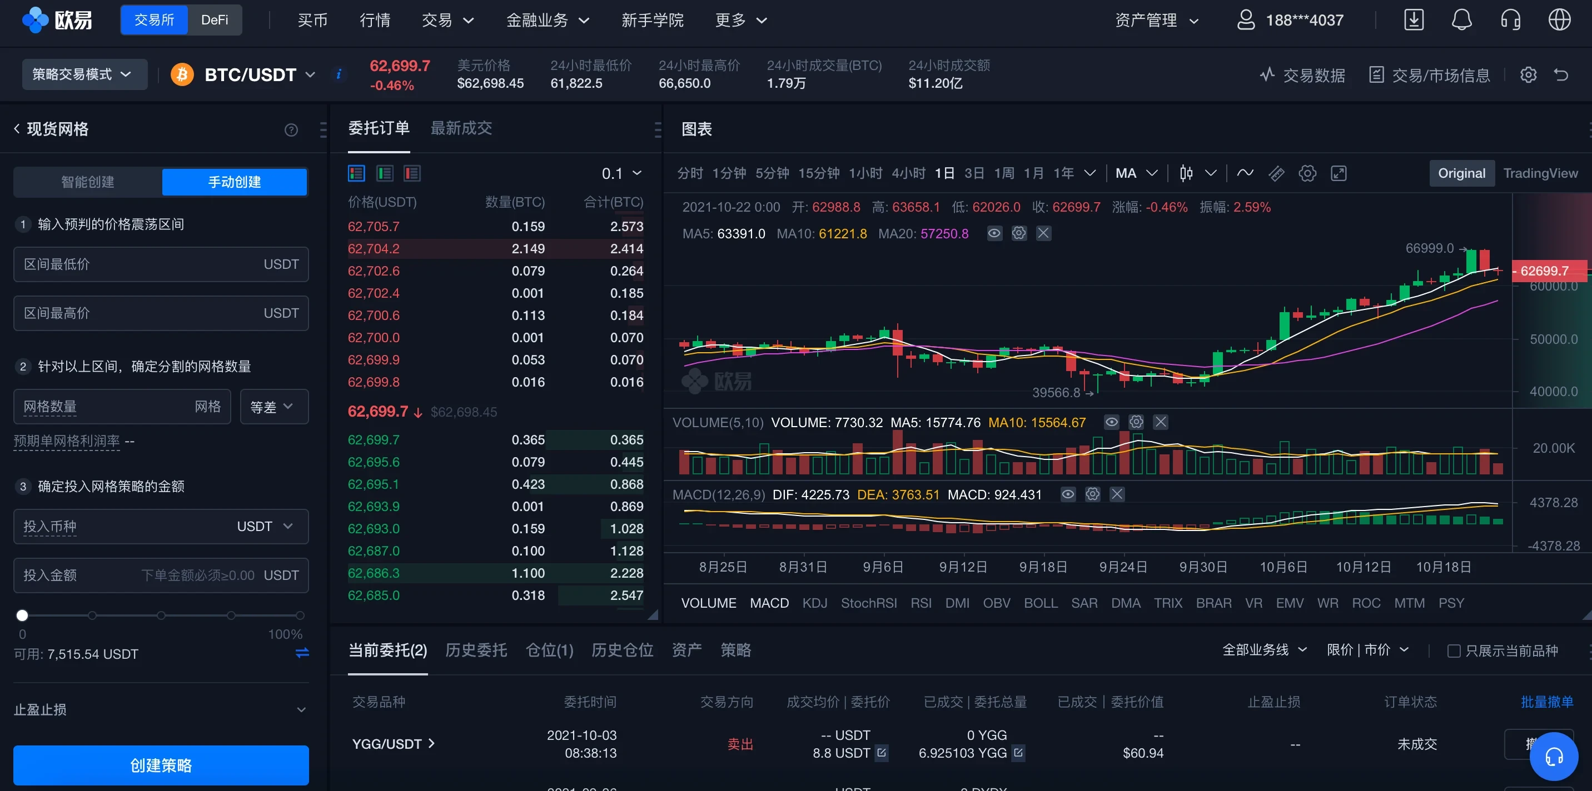Click the download app icon in header
The image size is (1592, 791).
(1414, 20)
